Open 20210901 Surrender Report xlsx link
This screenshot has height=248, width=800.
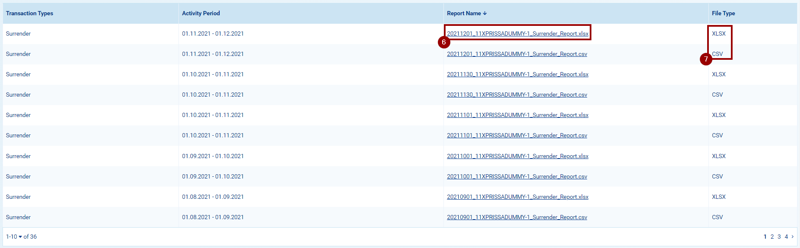(517, 197)
